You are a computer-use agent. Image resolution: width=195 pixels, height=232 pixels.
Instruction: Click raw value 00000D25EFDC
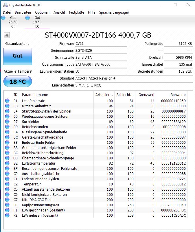173,210
